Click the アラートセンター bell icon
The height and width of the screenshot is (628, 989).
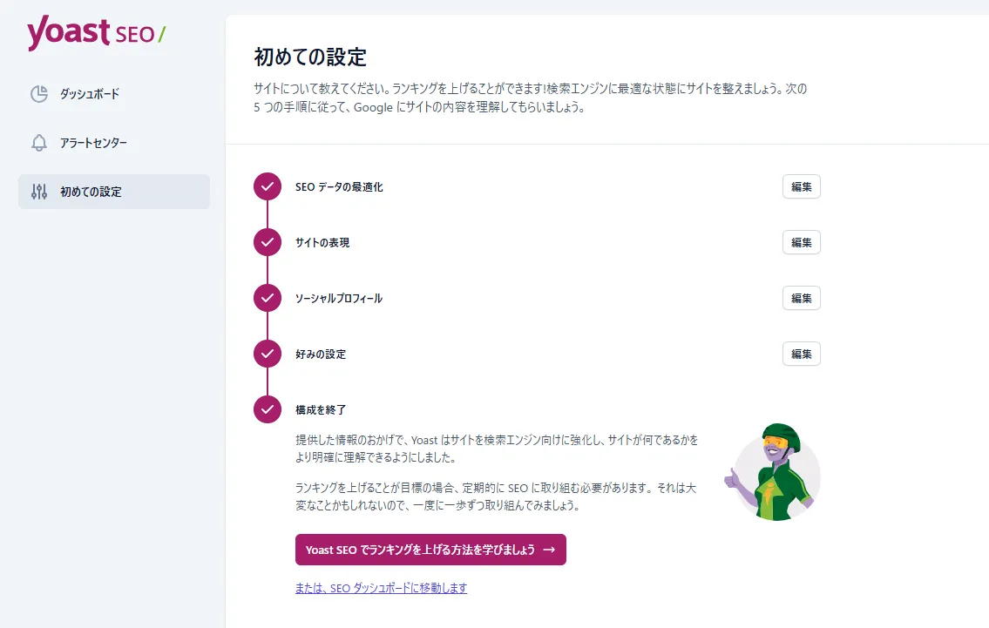pos(39,143)
